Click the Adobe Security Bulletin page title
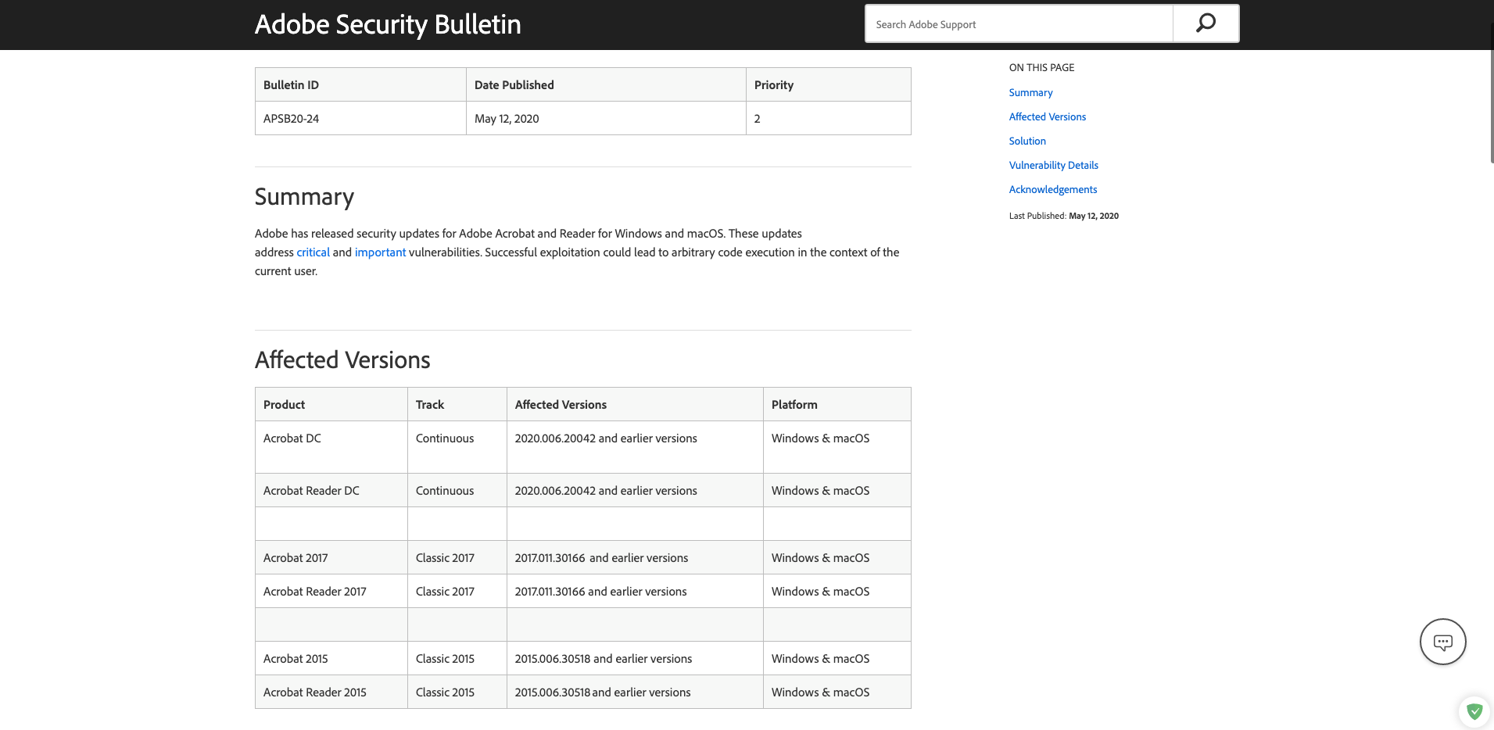The image size is (1494, 730). click(x=388, y=24)
